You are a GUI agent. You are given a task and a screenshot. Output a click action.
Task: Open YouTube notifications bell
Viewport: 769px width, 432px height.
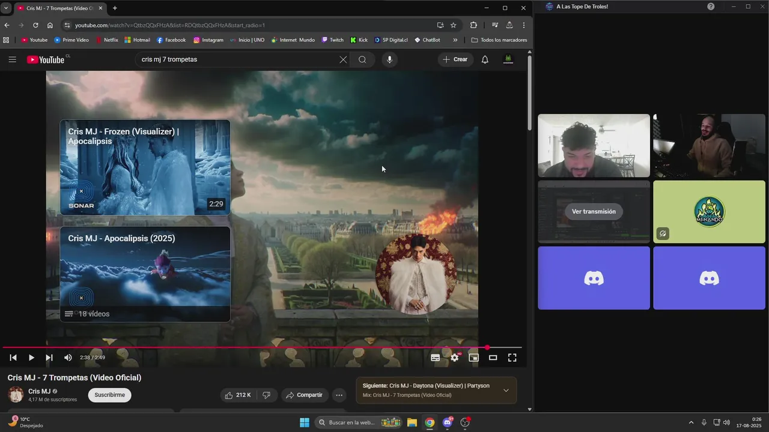[x=485, y=59]
